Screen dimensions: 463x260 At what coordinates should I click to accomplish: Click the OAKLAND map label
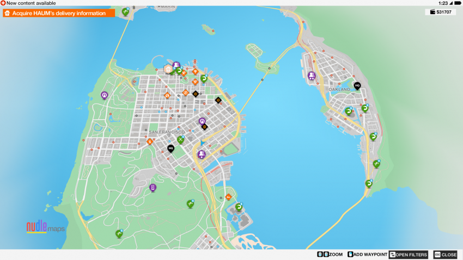[339, 89]
